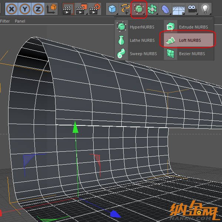Choose the Sweep NURBS icon
The height and width of the screenshot is (222, 222).
coord(121,53)
